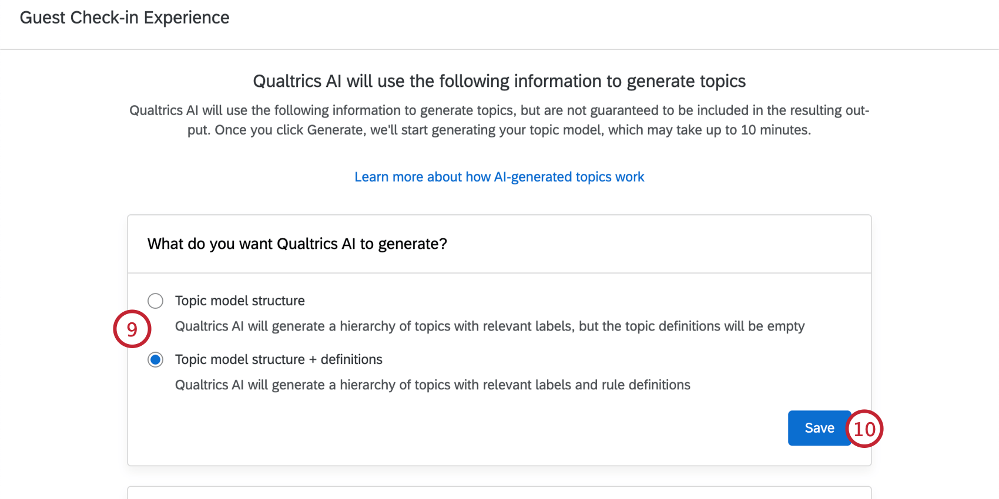This screenshot has height=499, width=999.
Task: Select Topic model structure + definitions radio button
Action: (155, 360)
